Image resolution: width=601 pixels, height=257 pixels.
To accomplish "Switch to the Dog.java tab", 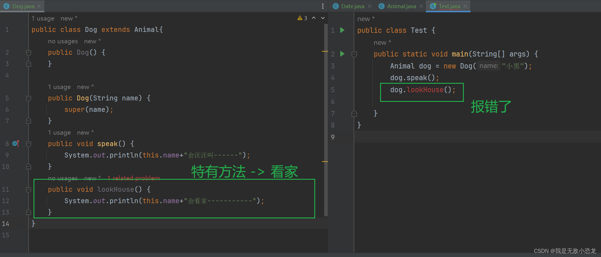I will [23, 6].
